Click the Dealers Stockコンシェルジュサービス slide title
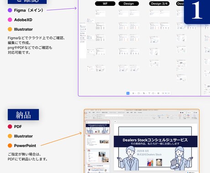 155,140
